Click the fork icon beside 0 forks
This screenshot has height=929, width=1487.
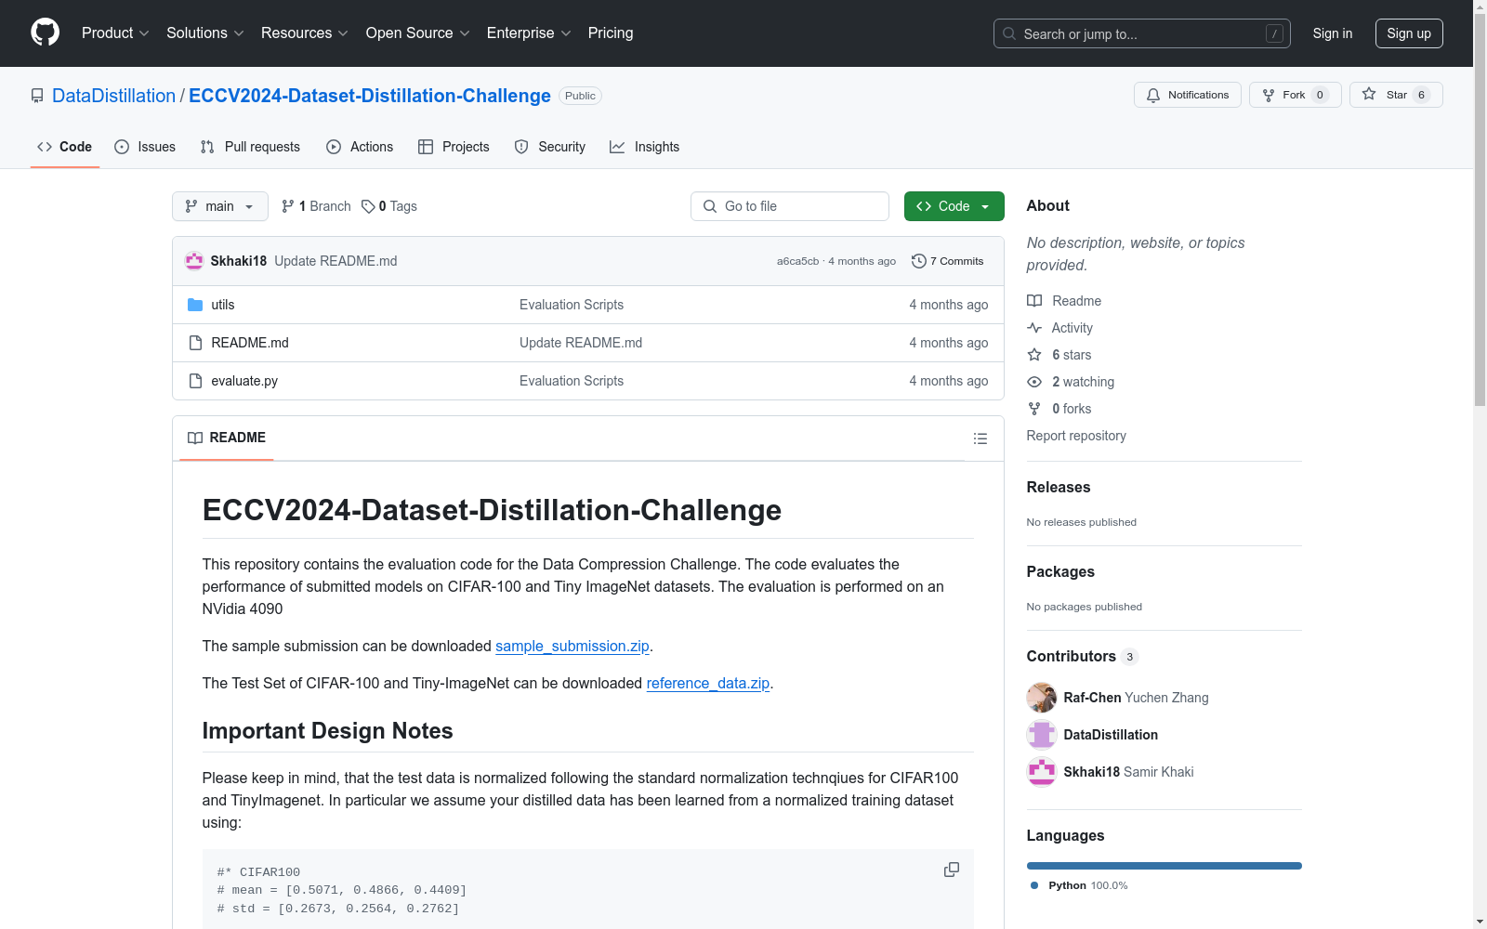coord(1034,409)
